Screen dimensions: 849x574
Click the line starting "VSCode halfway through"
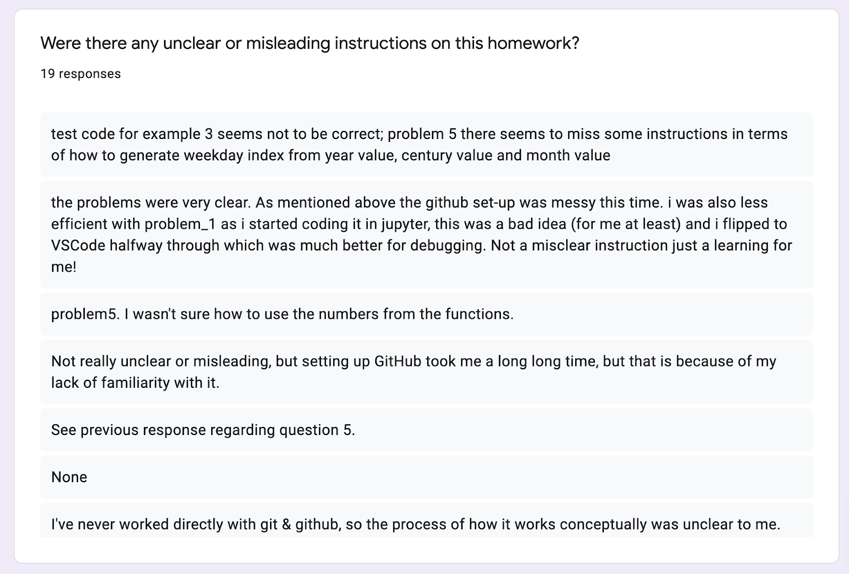coord(421,246)
